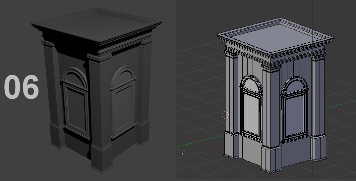356x181 pixels.
Task: Select the small orange origin dot
Action: (x=182, y=154)
